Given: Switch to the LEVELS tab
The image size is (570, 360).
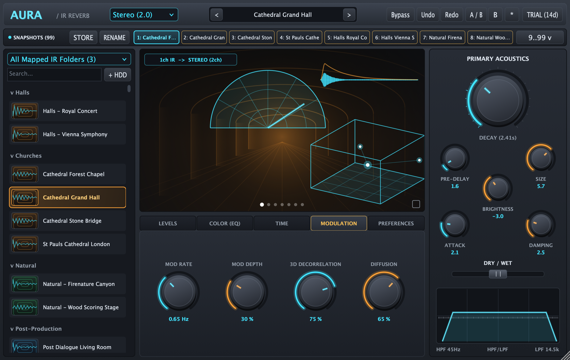Looking at the screenshot, I should [168, 223].
